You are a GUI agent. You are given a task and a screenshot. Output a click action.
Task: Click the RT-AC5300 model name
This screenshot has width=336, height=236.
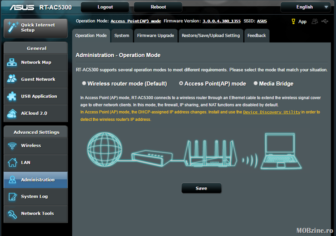pyautogui.click(x=56, y=8)
